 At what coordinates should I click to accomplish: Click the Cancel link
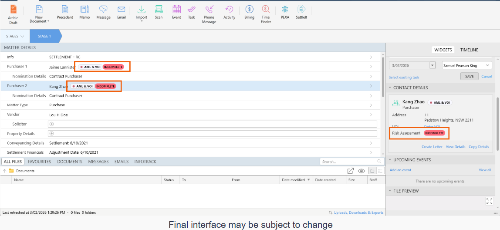486,77
